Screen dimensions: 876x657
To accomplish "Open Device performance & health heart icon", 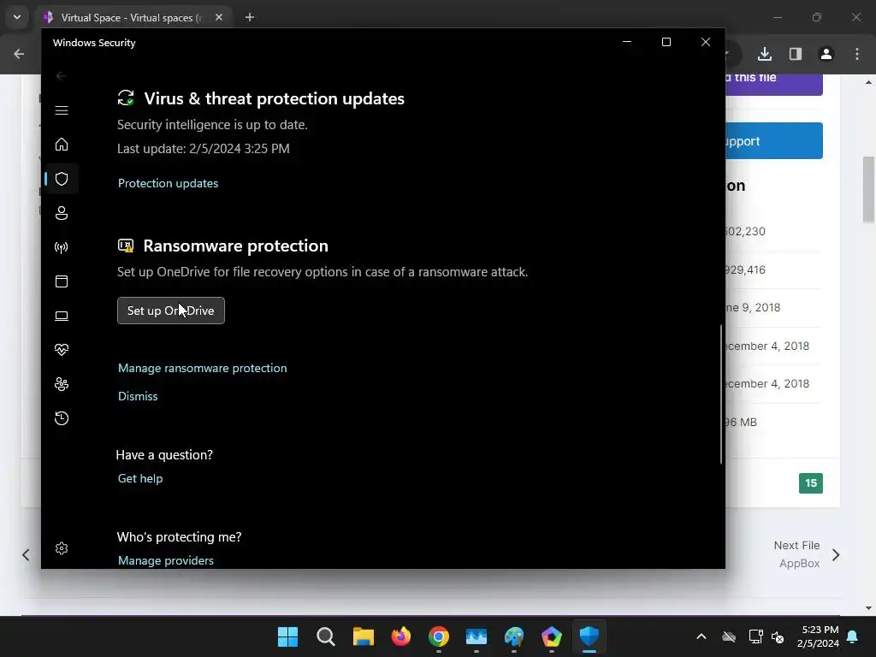I will [62, 350].
